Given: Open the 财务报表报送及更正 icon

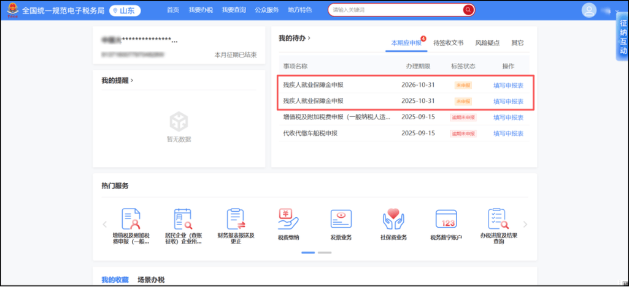Looking at the screenshot, I should coord(236,218).
